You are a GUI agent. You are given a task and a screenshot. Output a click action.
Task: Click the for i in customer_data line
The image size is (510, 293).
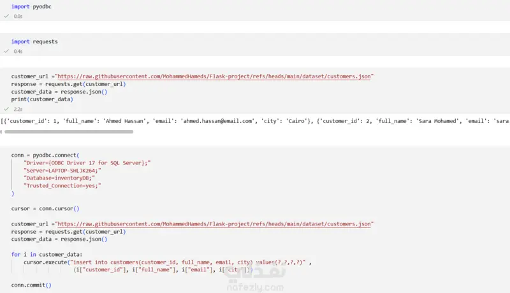pyautogui.click(x=47, y=254)
